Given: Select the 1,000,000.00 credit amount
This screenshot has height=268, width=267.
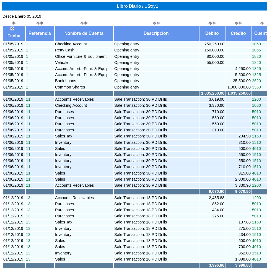Looking at the screenshot, I should (239, 87).
